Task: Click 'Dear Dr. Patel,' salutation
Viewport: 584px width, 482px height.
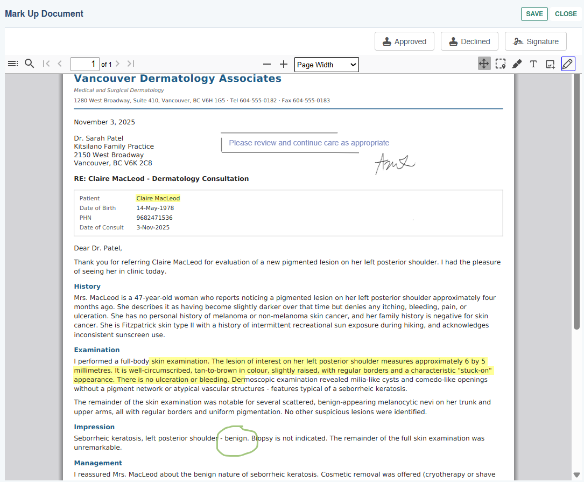Action: 98,248
